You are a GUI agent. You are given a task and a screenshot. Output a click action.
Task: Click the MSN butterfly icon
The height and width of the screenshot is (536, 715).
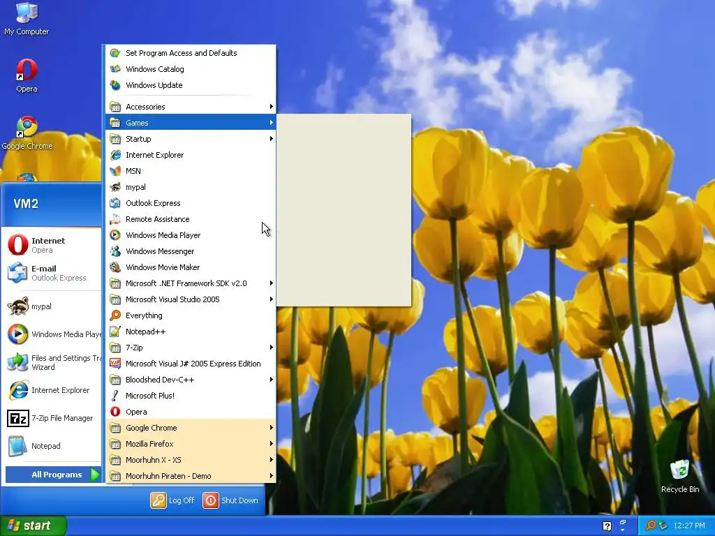click(x=115, y=171)
